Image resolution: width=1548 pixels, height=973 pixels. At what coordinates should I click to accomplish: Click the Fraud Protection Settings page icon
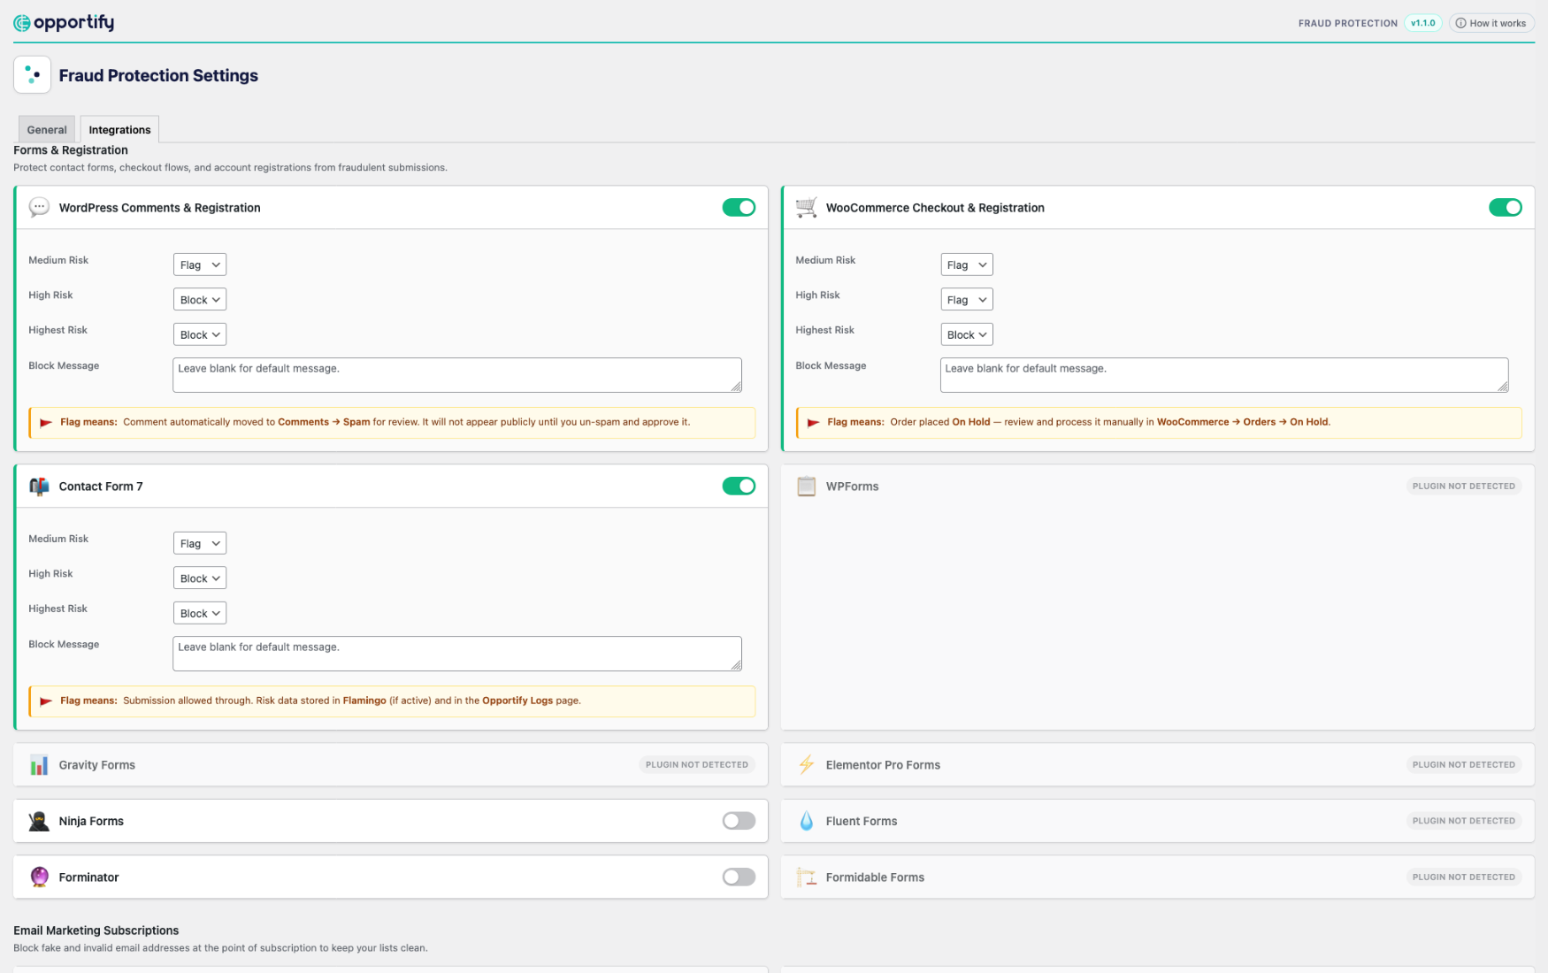[32, 75]
